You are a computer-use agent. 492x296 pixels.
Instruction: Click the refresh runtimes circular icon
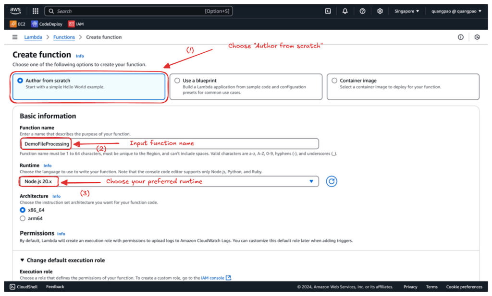pyautogui.click(x=332, y=181)
